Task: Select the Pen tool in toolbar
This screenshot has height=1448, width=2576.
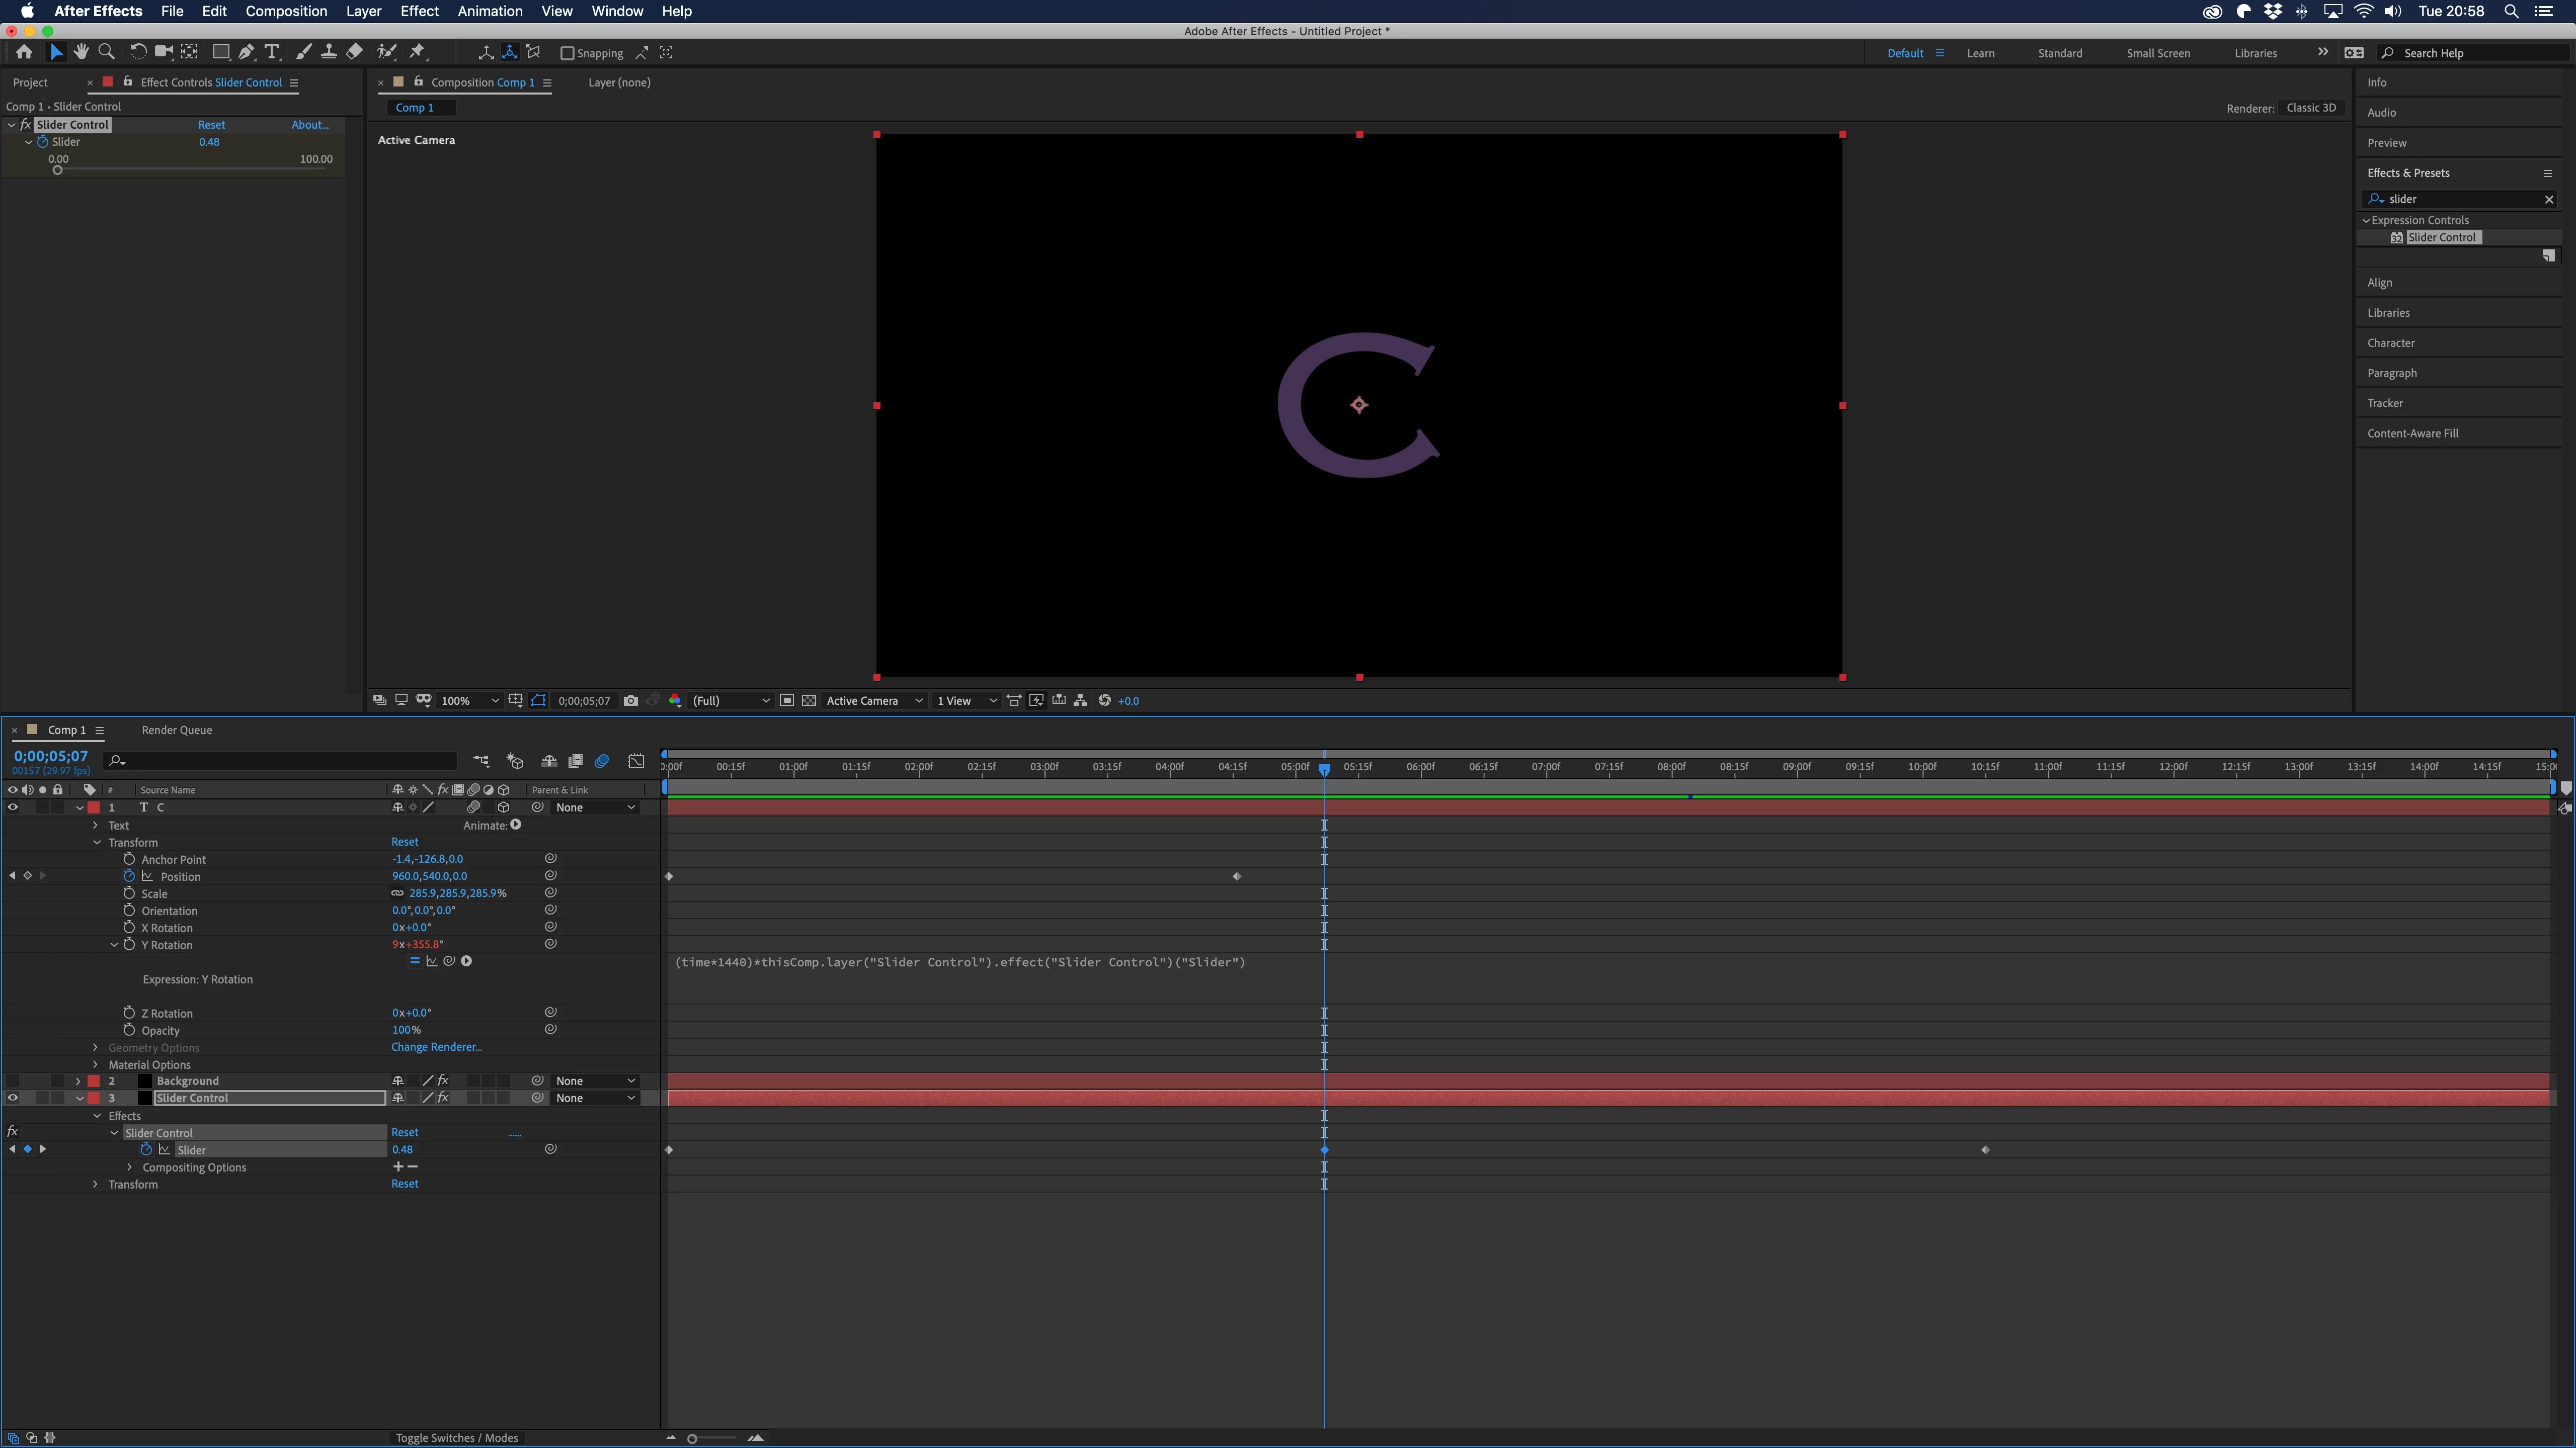Action: (246, 52)
